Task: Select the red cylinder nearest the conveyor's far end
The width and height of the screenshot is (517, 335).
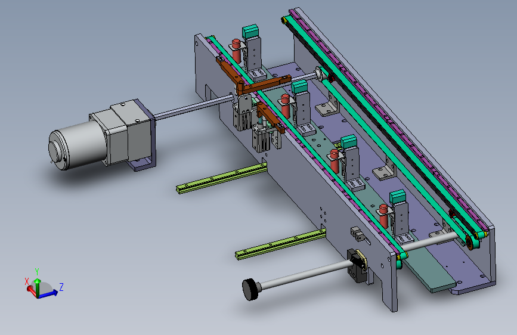Action: click(236, 51)
